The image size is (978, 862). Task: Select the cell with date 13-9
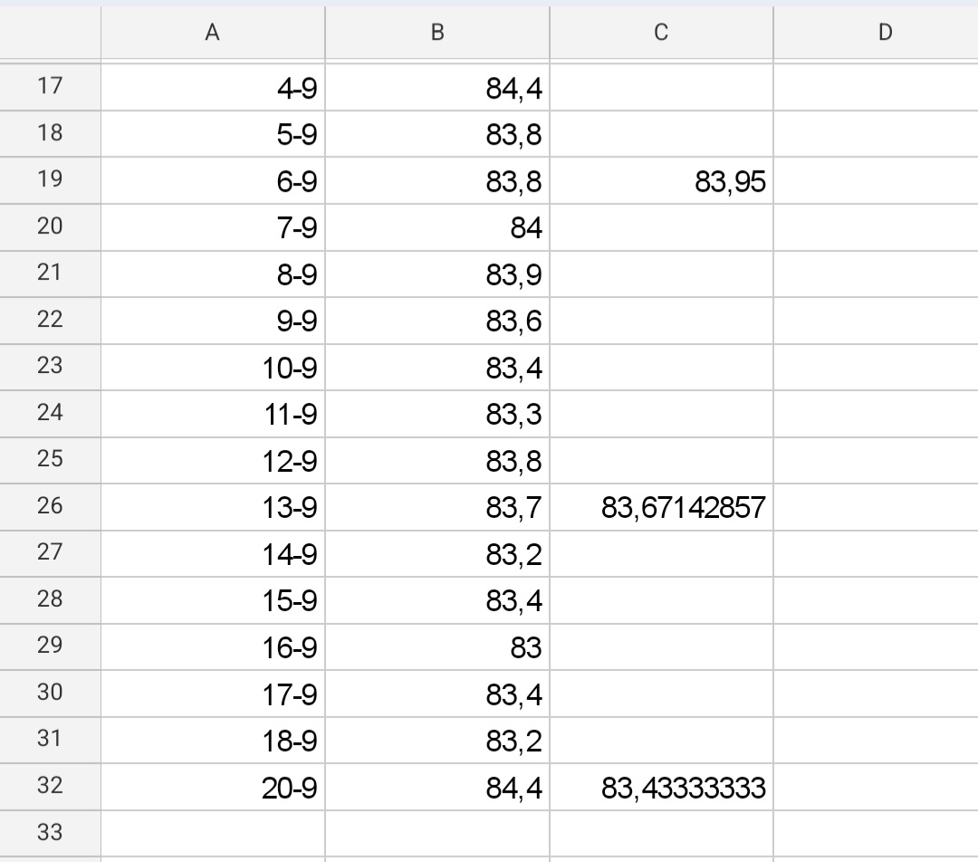pos(211,507)
